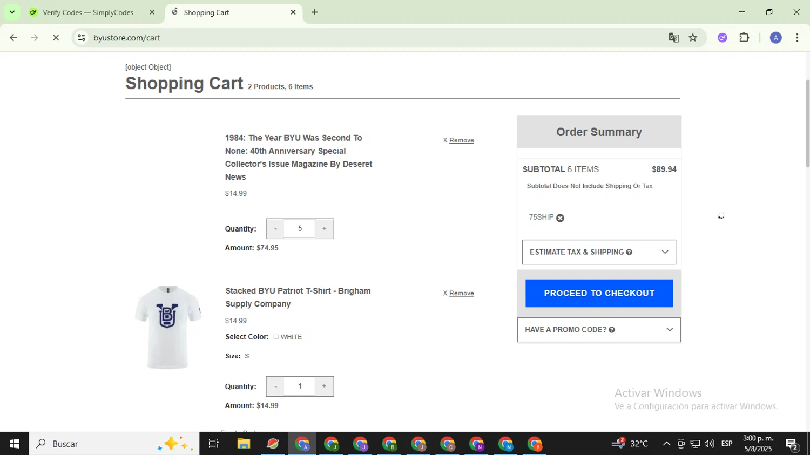The width and height of the screenshot is (810, 455).
Task: Decrease the magazine quantity with the minus button
Action: click(x=275, y=229)
